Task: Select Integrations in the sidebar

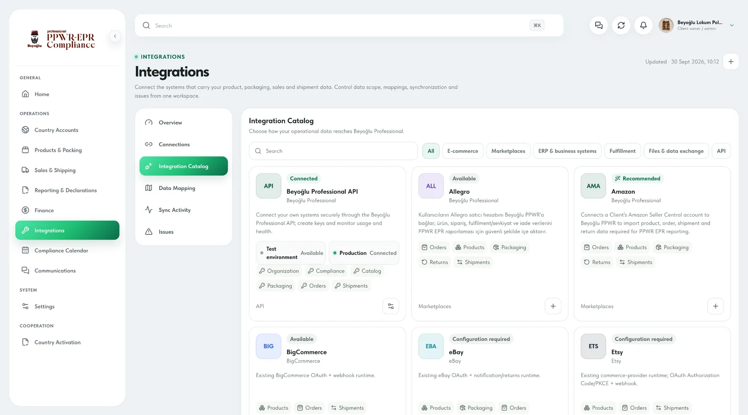Action: [67, 230]
